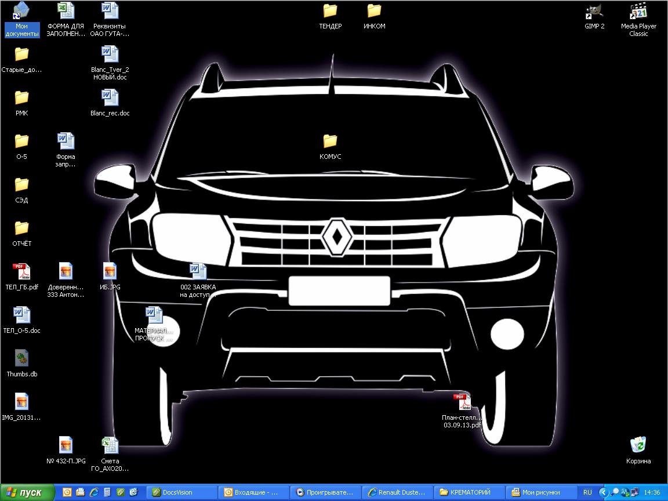The width and height of the screenshot is (668, 501).
Task: Select the СЭД folder
Action: (x=21, y=190)
